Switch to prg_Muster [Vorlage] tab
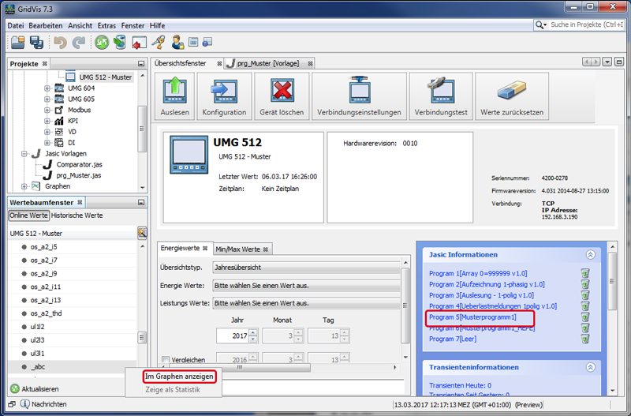The image size is (631, 416). point(268,63)
